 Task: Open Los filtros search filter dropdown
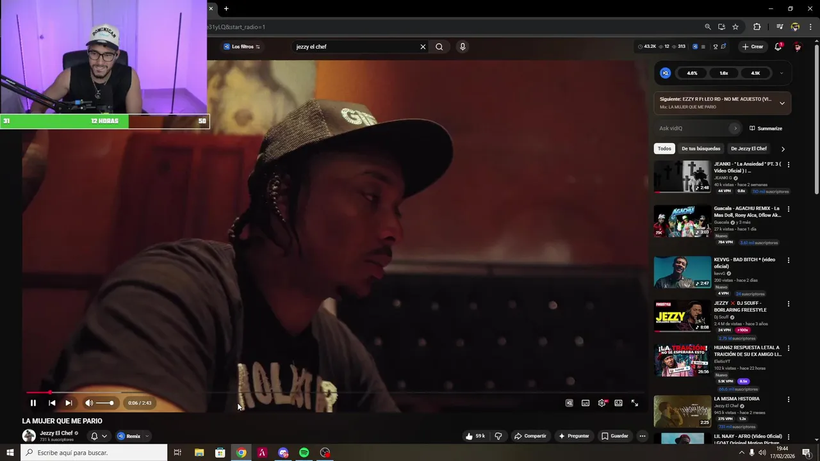coord(242,47)
